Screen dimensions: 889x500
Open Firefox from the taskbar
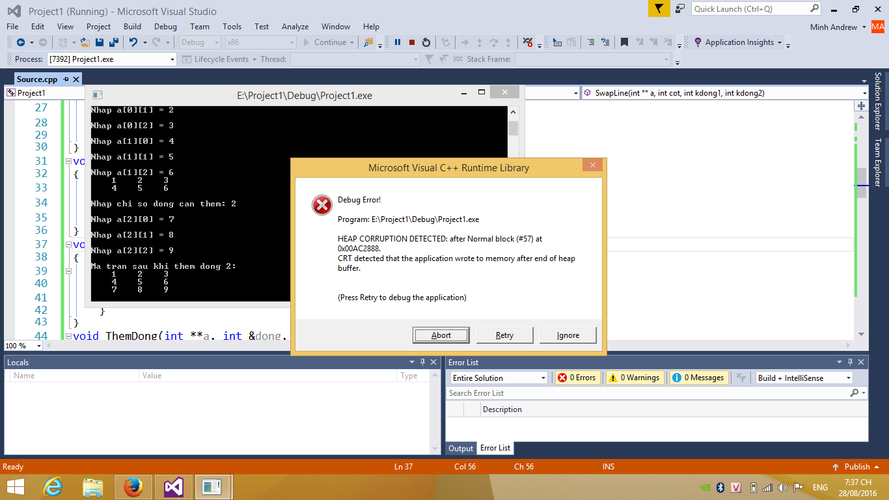[133, 486]
